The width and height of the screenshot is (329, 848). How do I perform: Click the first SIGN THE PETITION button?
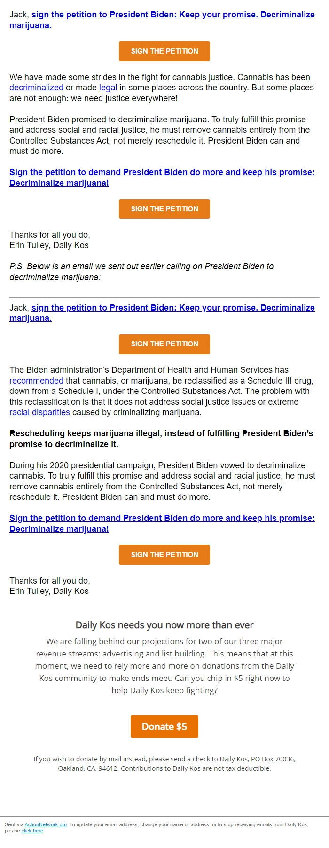point(164,51)
